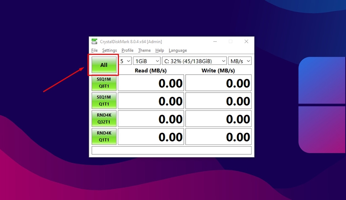The width and height of the screenshot is (346, 200).
Task: Click the Write (MB/s) column header
Action: pos(218,71)
